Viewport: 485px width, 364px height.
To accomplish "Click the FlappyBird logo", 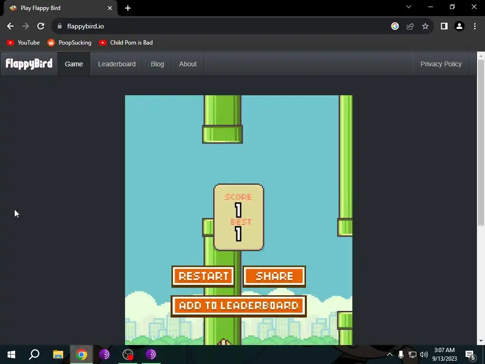I will click(x=29, y=64).
